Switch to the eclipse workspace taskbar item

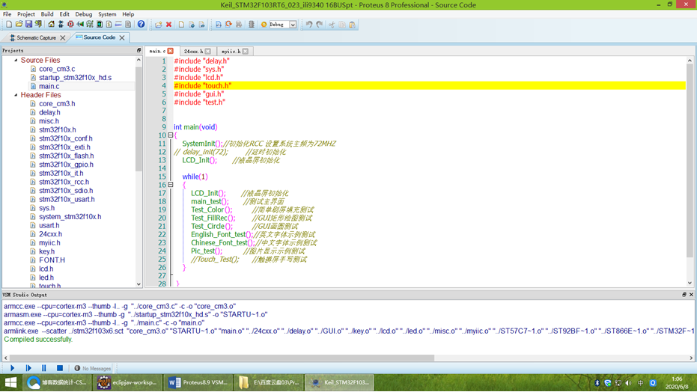pyautogui.click(x=127, y=382)
